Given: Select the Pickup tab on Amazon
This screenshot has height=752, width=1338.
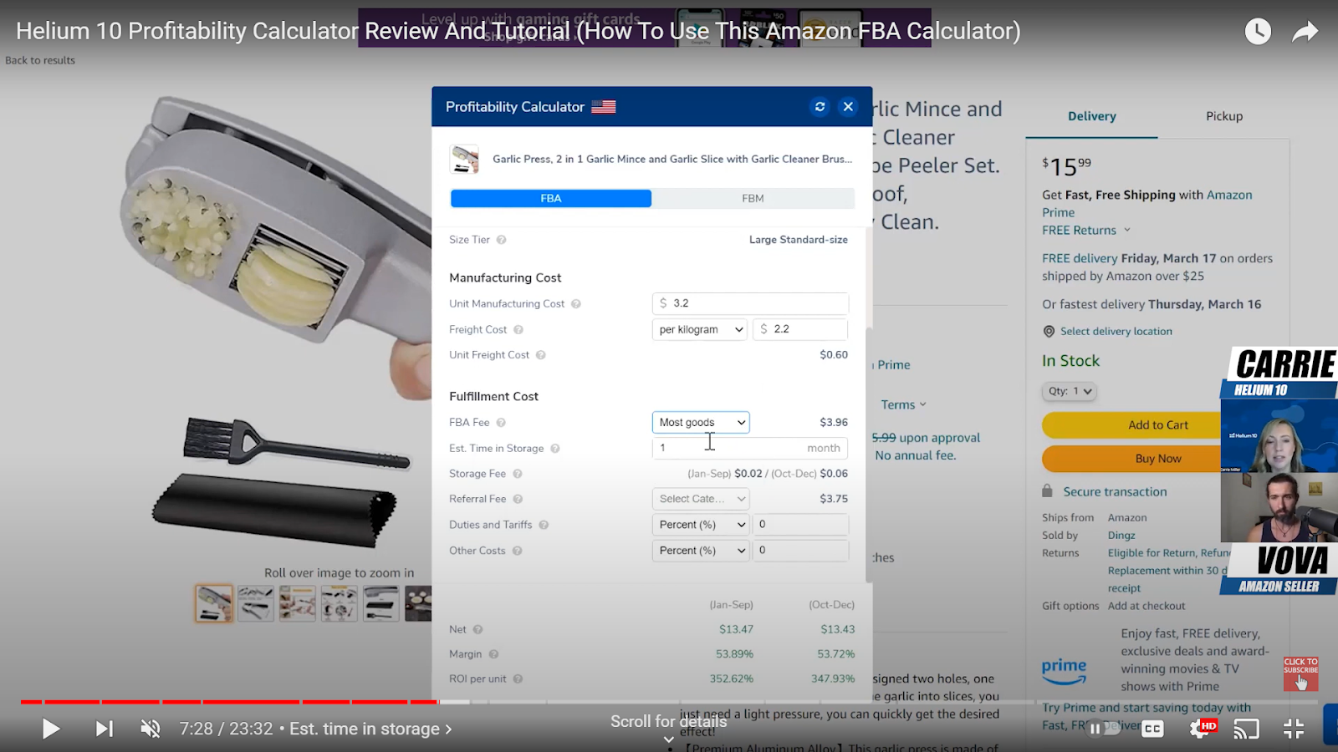Looking at the screenshot, I should click(x=1224, y=116).
